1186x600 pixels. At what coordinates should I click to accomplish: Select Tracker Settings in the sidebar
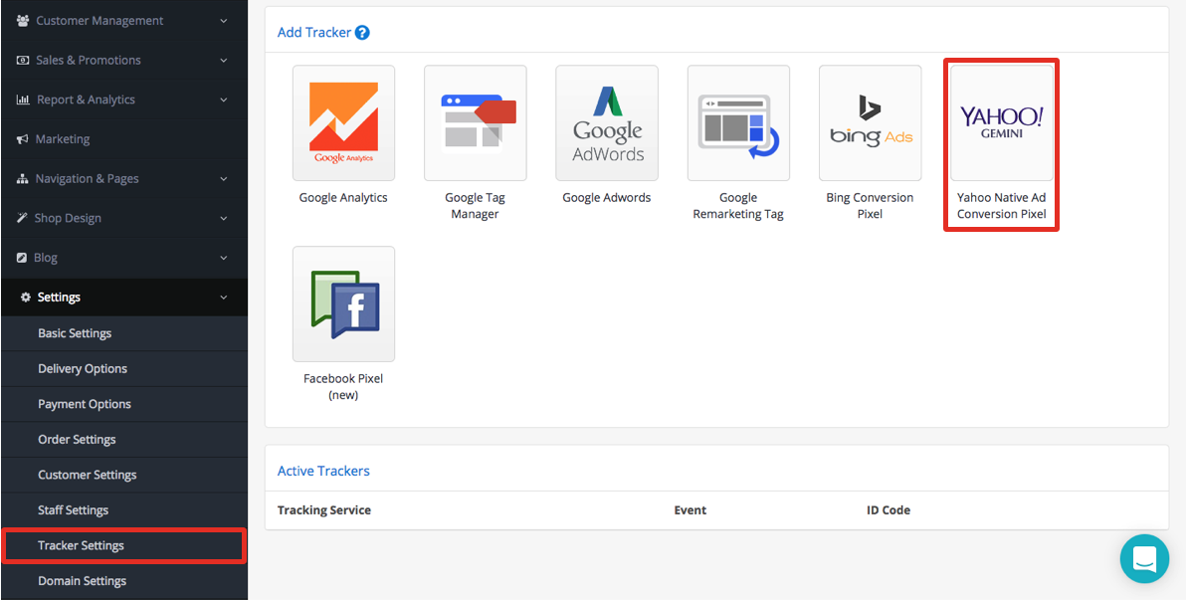[x=124, y=545]
